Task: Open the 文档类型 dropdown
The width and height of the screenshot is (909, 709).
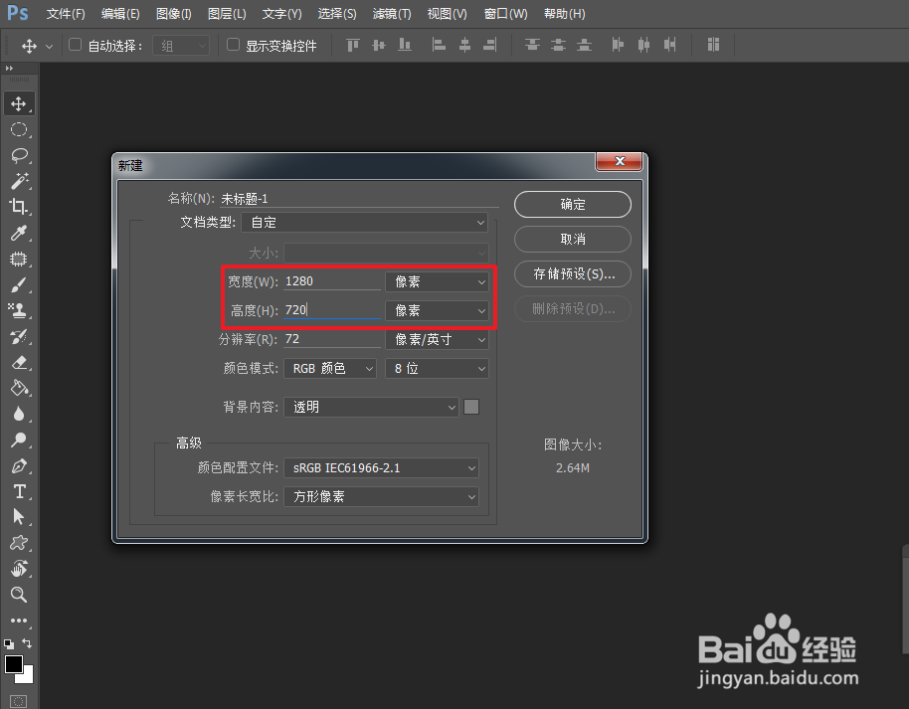Action: pos(364,221)
